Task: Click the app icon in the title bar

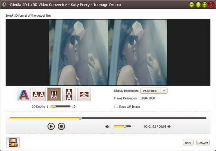Action: click(4, 5)
